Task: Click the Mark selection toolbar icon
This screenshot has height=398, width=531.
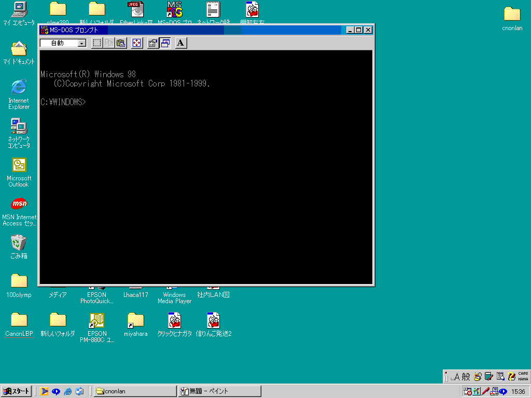Action: point(97,43)
